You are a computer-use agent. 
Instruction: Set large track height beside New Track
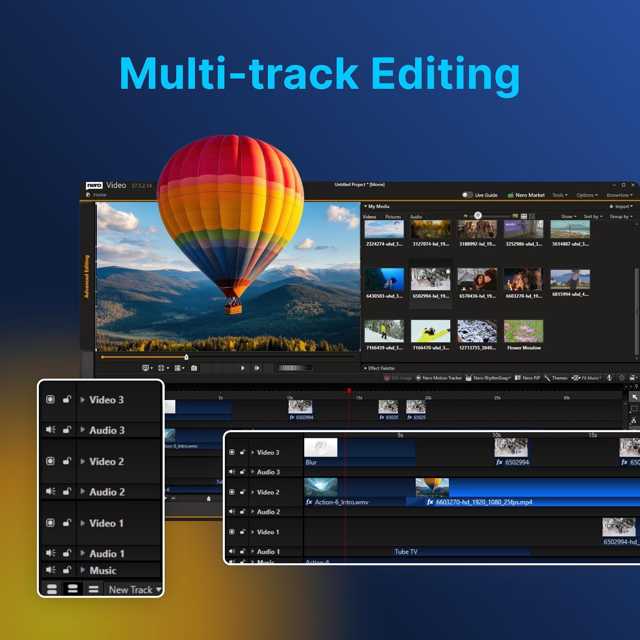tap(52, 590)
